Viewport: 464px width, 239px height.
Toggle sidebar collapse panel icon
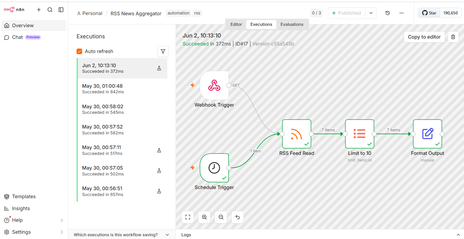click(x=61, y=10)
